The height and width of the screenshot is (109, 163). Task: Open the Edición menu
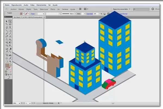click(21, 9)
